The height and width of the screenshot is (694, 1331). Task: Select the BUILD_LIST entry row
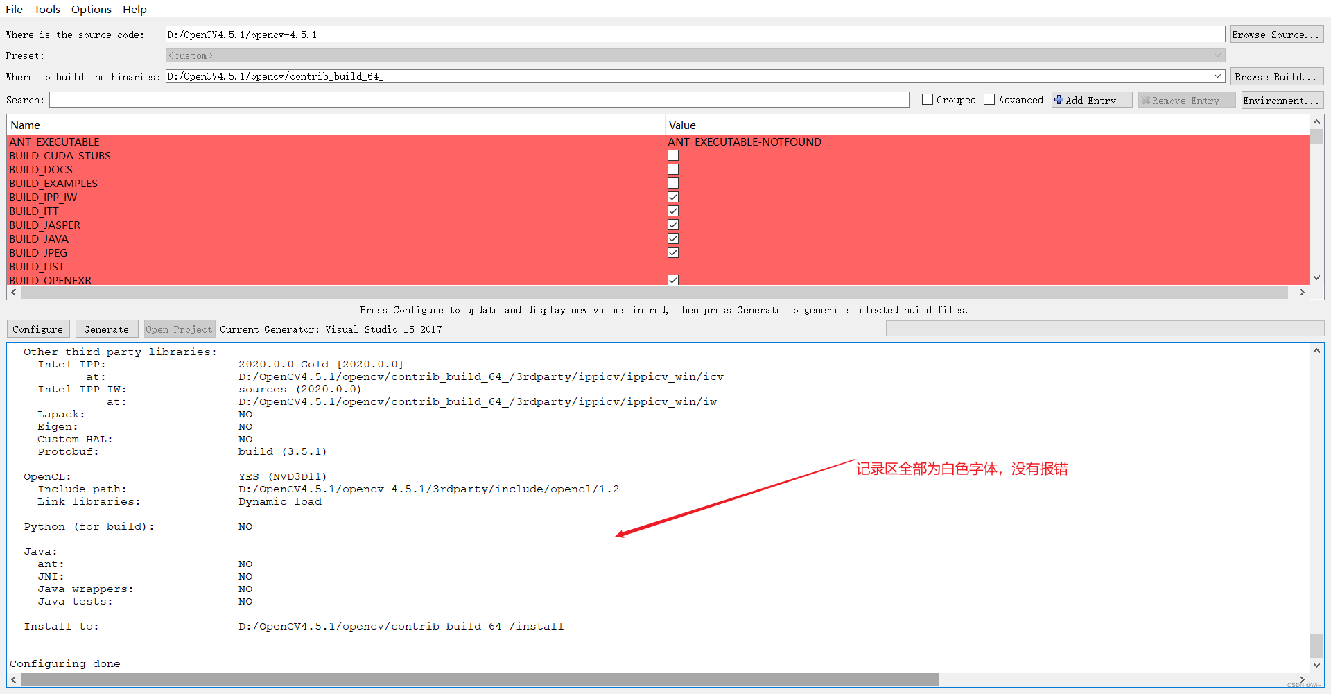659,266
